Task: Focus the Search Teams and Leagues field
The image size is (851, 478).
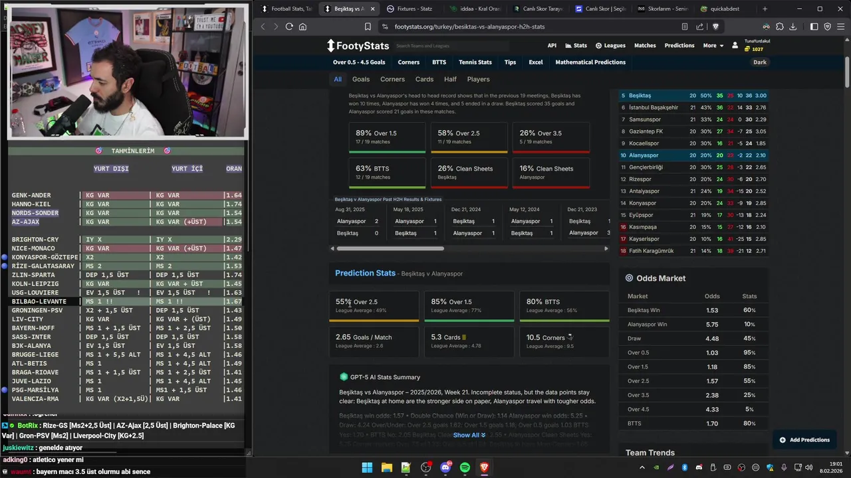Action: tap(452, 46)
